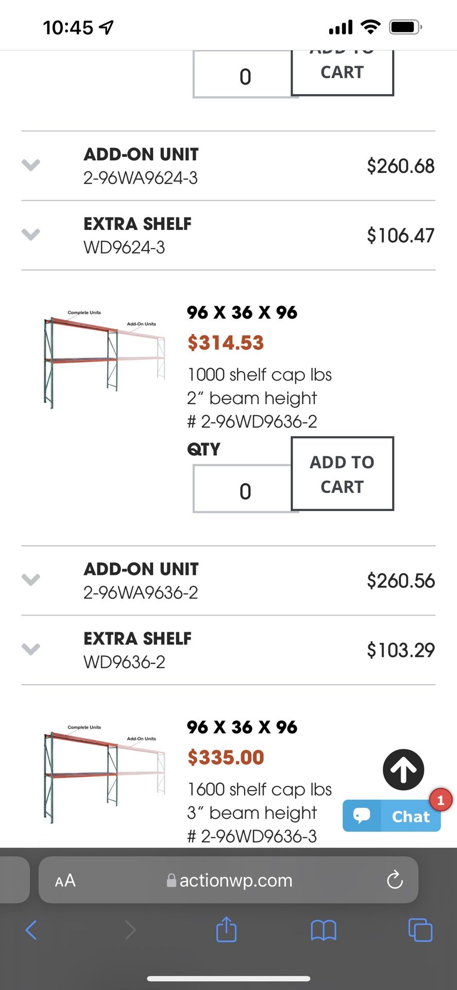Viewport: 457px width, 990px height.
Task: Open Safari text size AA menu
Action: tap(65, 880)
